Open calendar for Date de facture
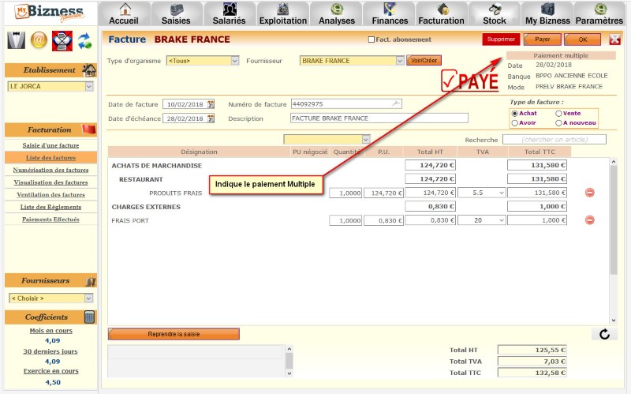Image resolution: width=631 pixels, height=394 pixels. pyautogui.click(x=211, y=104)
